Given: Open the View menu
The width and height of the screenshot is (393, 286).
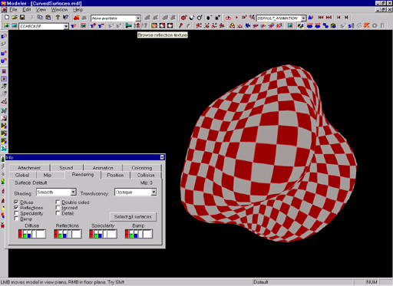Looking at the screenshot, I should click(41, 10).
